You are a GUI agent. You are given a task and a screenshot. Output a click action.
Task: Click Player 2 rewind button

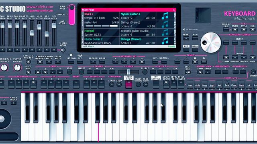coord(153,72)
